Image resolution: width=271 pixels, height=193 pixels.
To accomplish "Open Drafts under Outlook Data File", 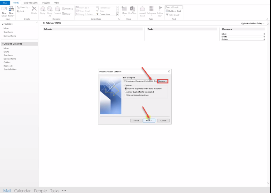I will click(6, 52).
